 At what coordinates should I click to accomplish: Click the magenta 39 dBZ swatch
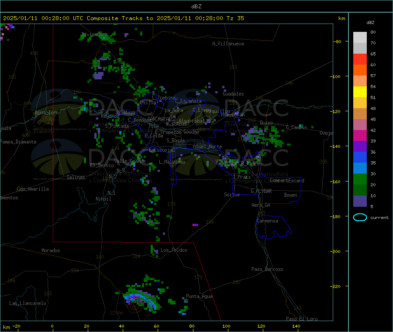[360, 135]
